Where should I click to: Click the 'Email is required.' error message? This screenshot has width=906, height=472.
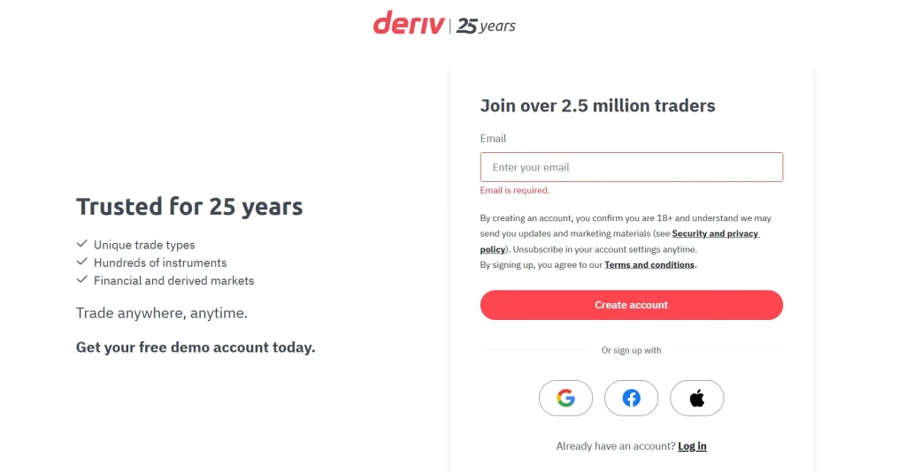pos(514,190)
